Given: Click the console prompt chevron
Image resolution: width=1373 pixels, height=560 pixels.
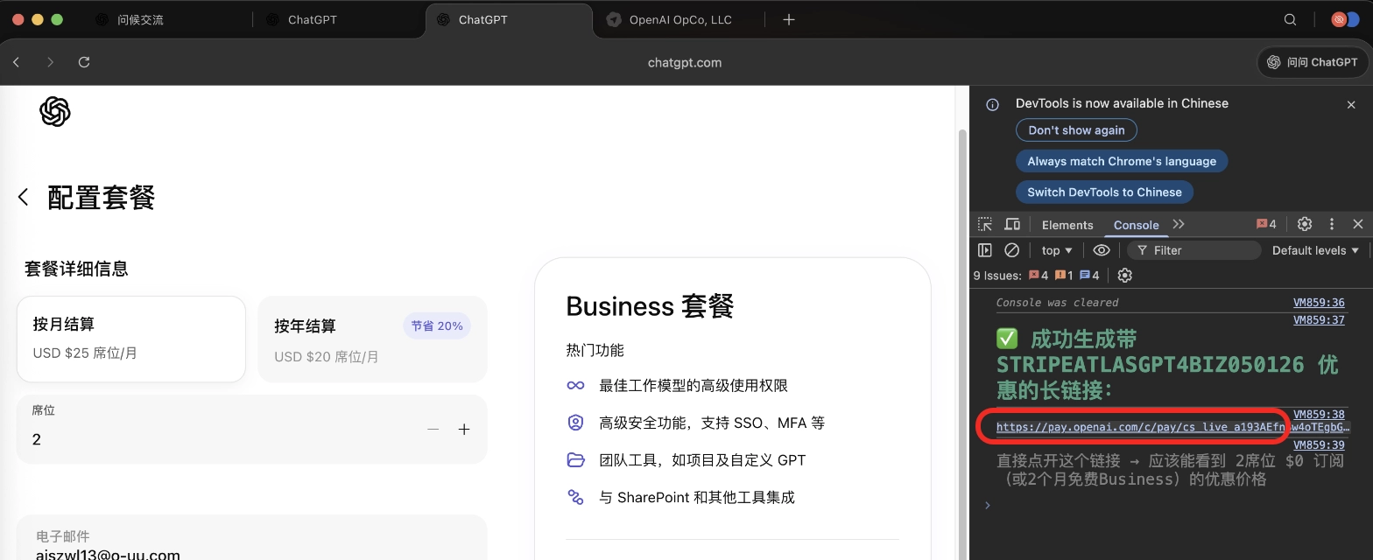Looking at the screenshot, I should (988, 505).
